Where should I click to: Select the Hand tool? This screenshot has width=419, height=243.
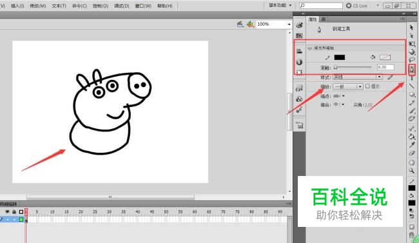[x=411, y=162]
